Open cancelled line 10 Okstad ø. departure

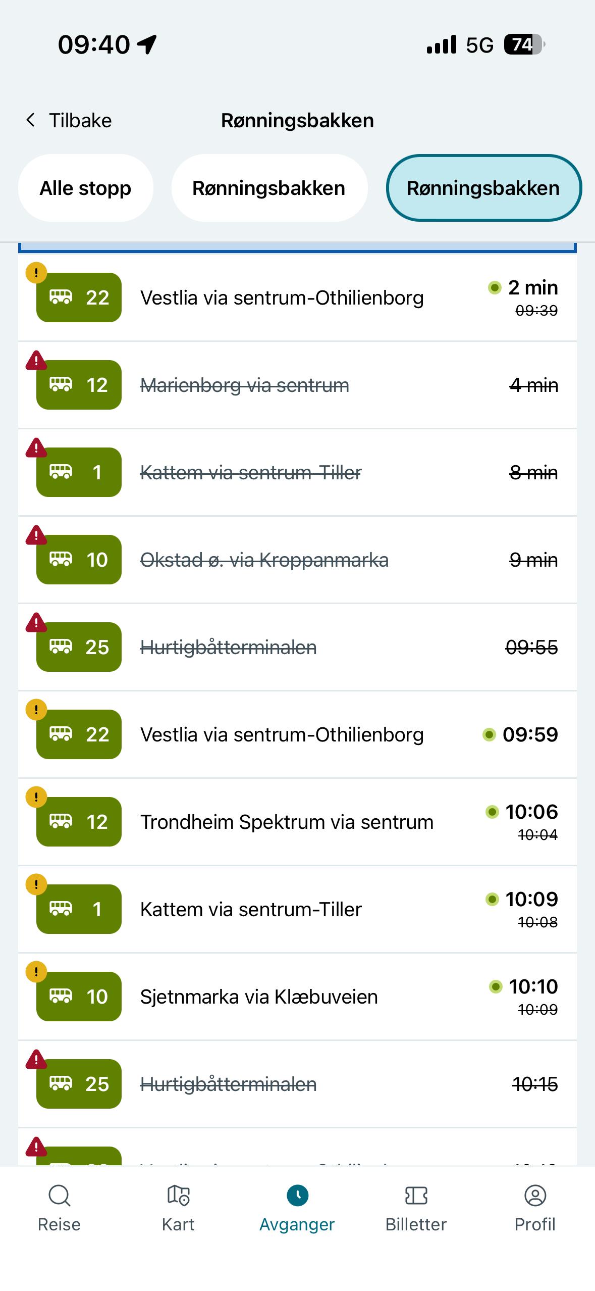(x=297, y=560)
